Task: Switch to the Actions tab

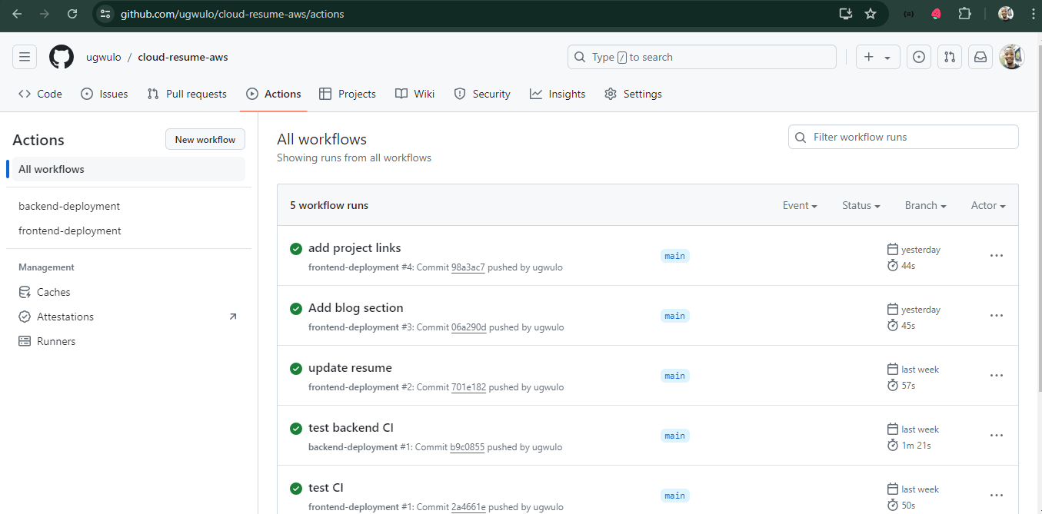Action: (274, 94)
